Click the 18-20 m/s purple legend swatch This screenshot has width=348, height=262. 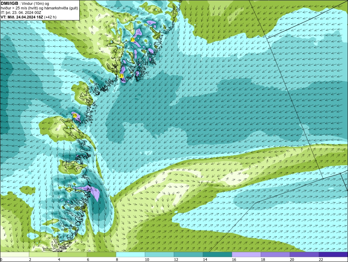coord(275,254)
